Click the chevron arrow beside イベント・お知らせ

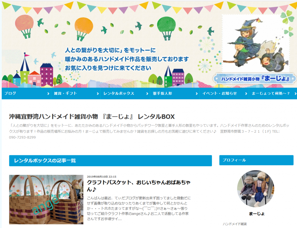[x=246, y=94]
